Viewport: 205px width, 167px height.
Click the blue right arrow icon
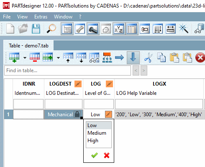point(120,57)
